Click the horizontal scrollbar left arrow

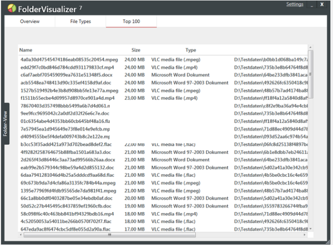click(21, 235)
